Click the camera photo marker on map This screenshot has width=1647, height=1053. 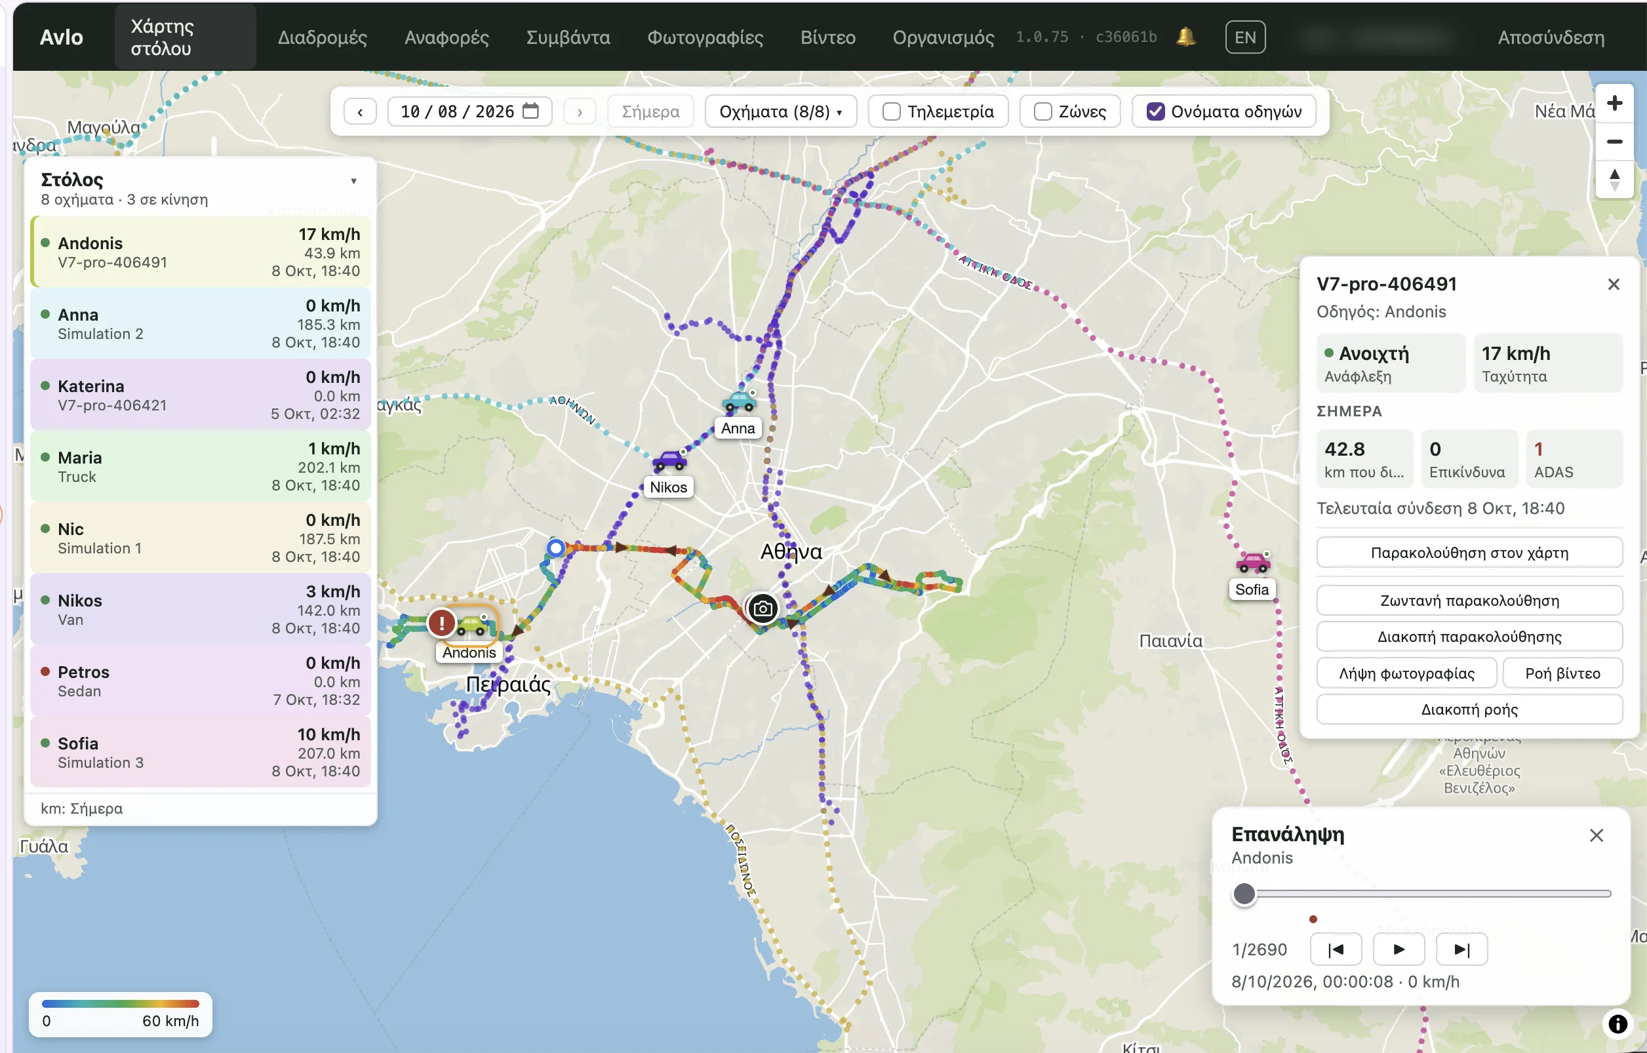click(763, 608)
